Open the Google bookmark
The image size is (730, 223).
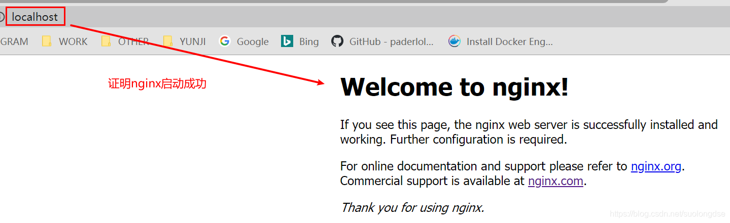point(244,41)
